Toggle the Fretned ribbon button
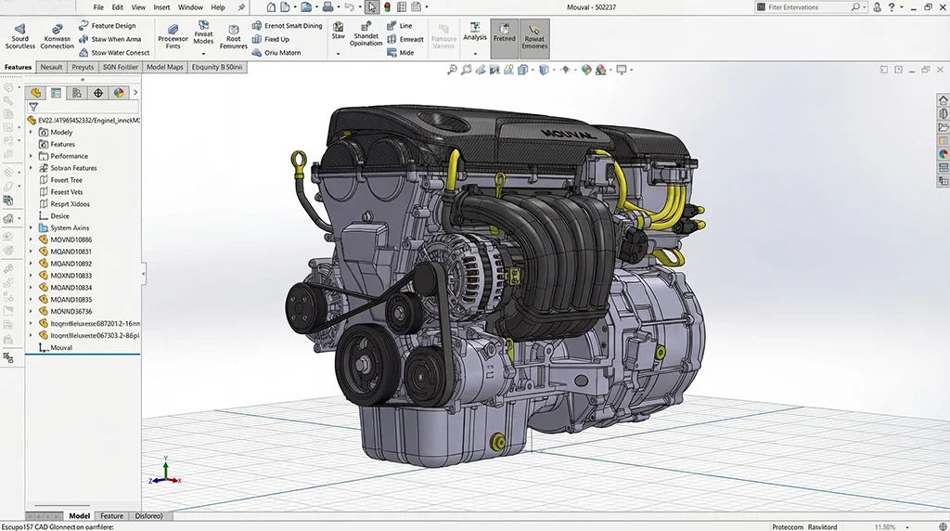This screenshot has height=531, width=950. click(504, 37)
